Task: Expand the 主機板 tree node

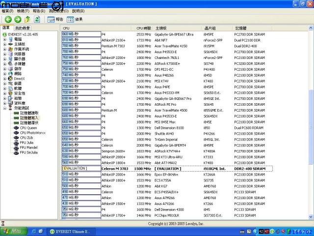Action: [4, 44]
